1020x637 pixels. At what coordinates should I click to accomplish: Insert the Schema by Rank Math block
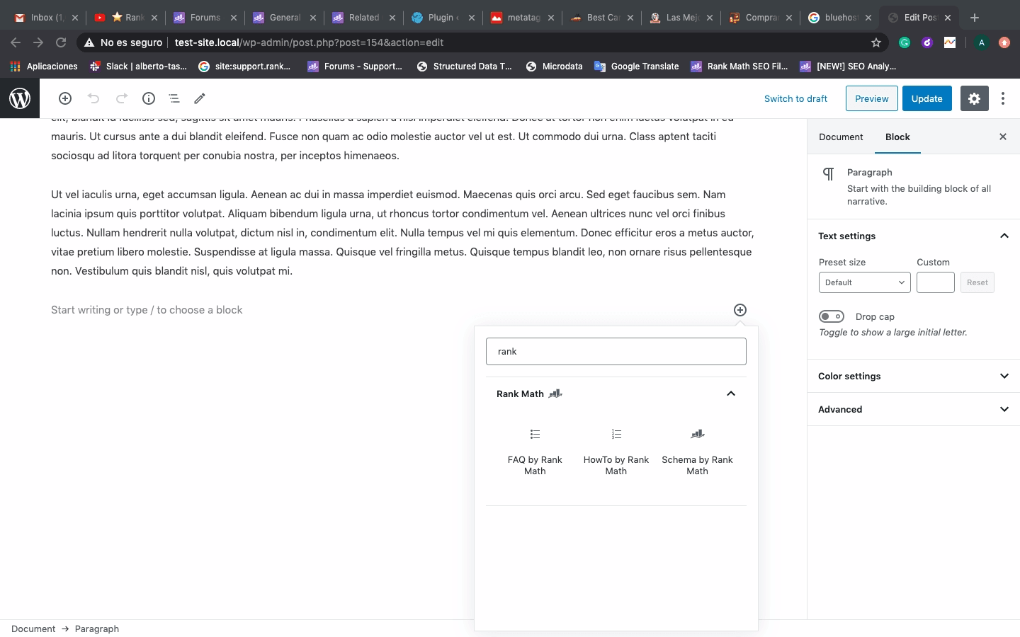pyautogui.click(x=697, y=452)
